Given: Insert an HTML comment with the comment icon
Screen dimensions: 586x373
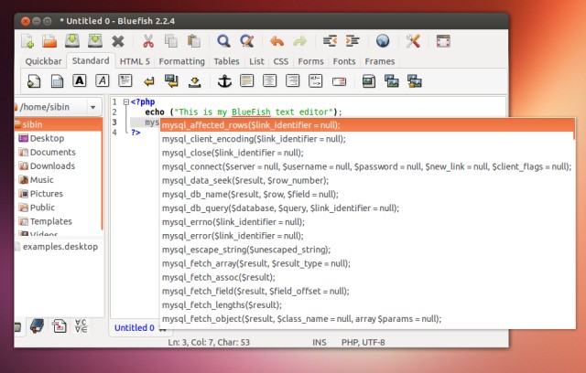Looking at the screenshot, I should coord(315,81).
